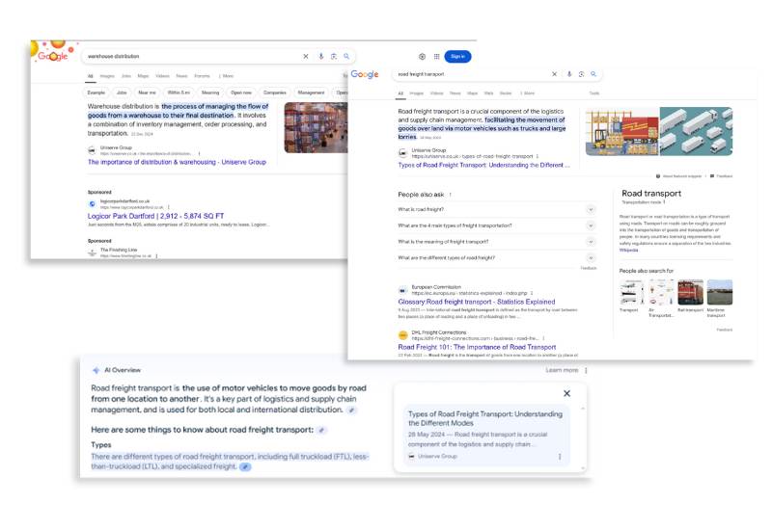
Task: Switch to Videos tab in warehouse window
Action: (162, 76)
